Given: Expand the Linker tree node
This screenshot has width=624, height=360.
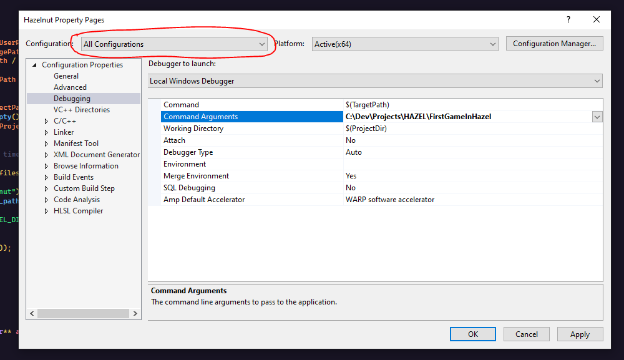Looking at the screenshot, I should coord(46,132).
